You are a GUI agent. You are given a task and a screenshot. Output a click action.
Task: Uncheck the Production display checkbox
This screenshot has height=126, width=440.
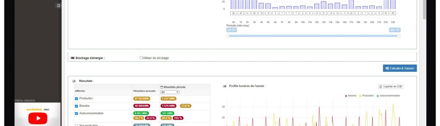point(77,99)
